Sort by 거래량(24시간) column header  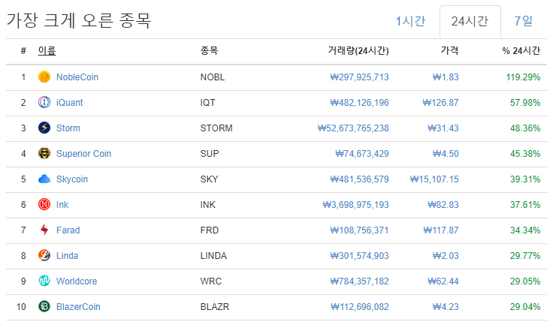[x=358, y=51]
